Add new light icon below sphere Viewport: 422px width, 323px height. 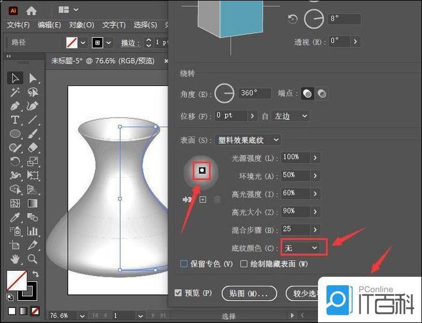click(x=203, y=199)
